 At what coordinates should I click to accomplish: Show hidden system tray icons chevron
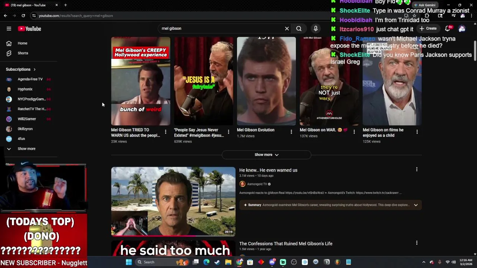(x=424, y=262)
